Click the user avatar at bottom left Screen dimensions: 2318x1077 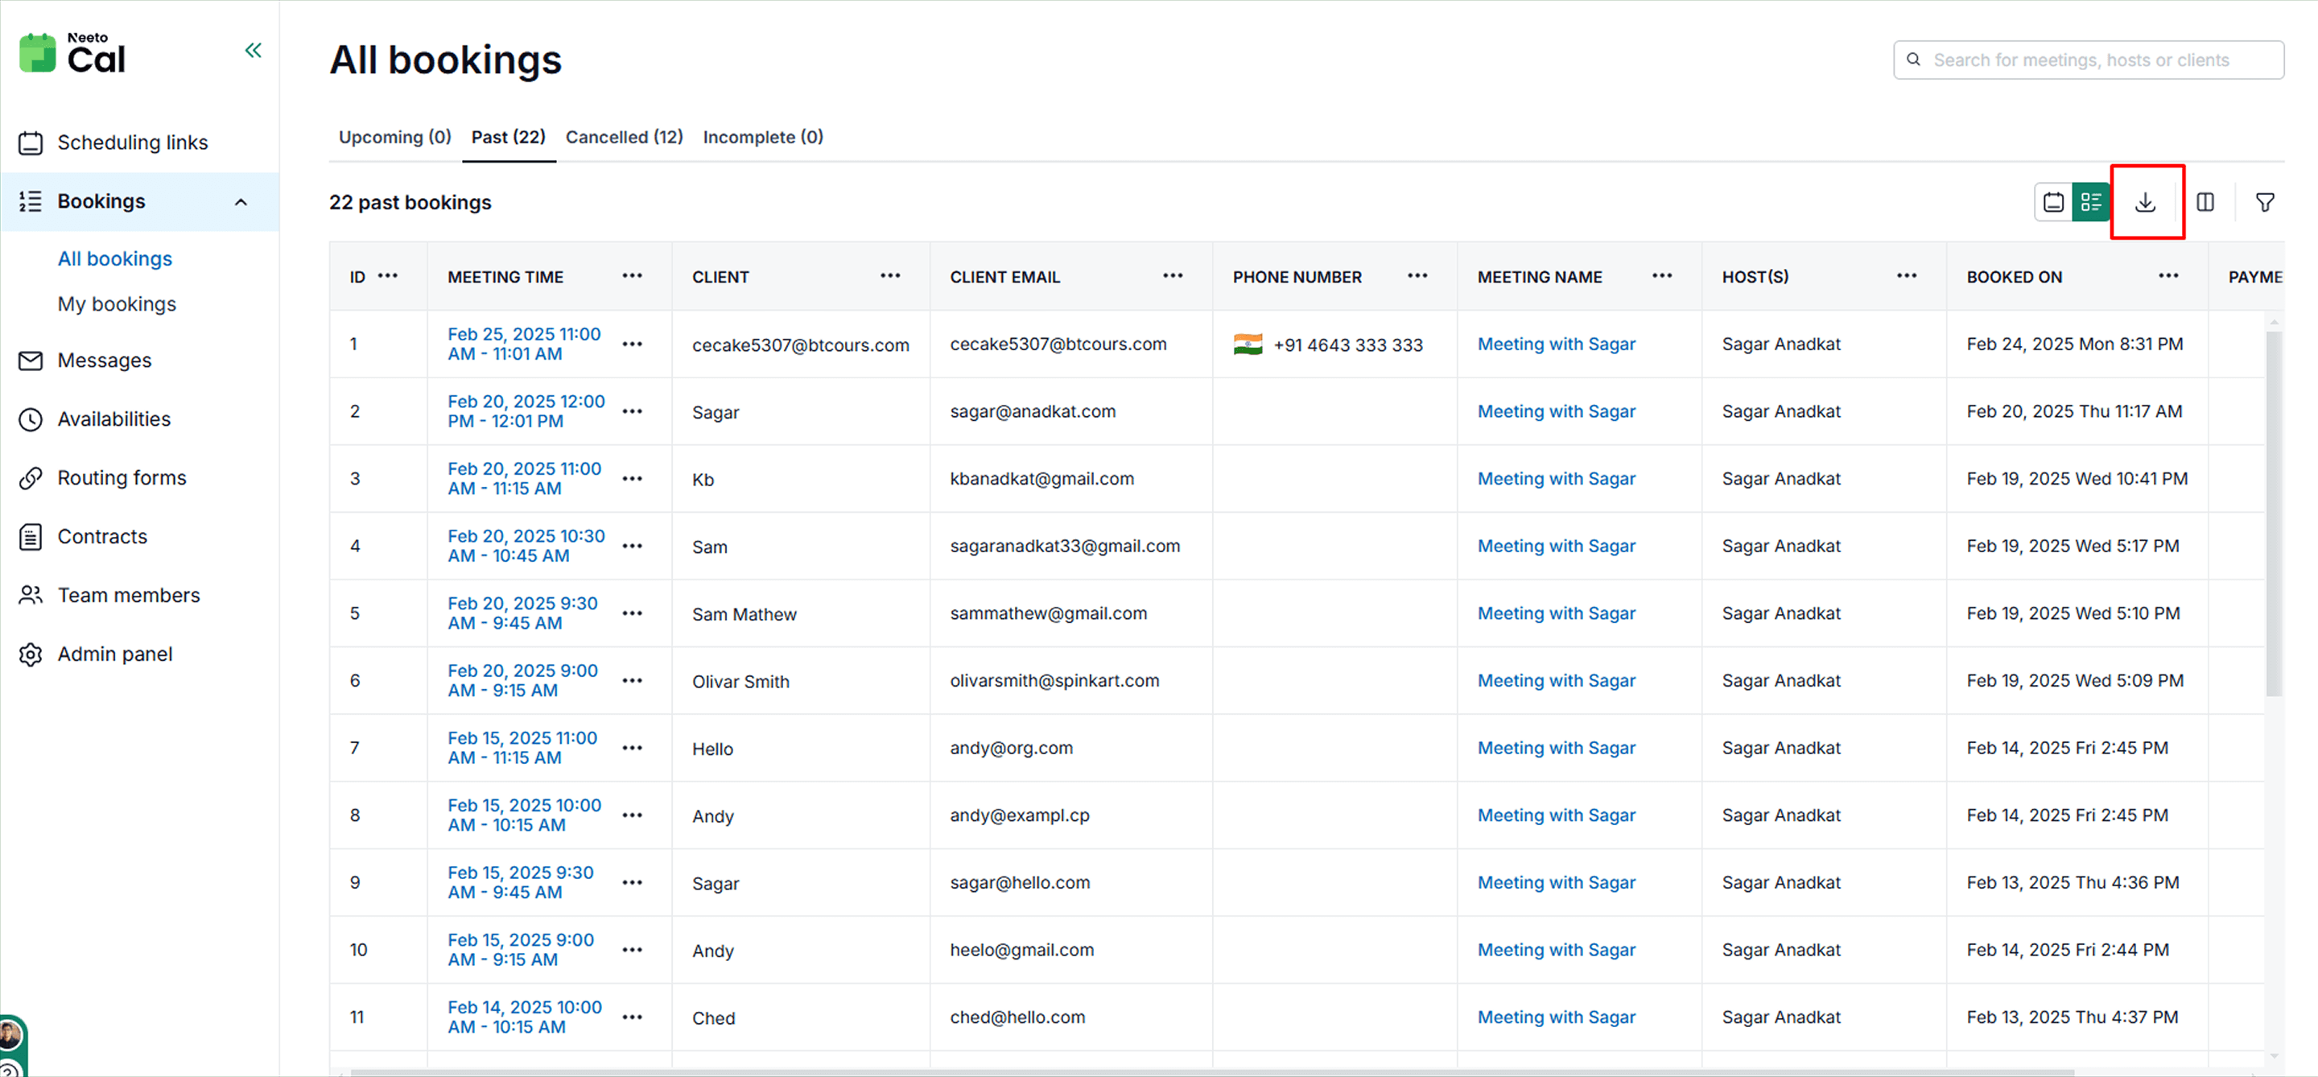click(x=10, y=1034)
